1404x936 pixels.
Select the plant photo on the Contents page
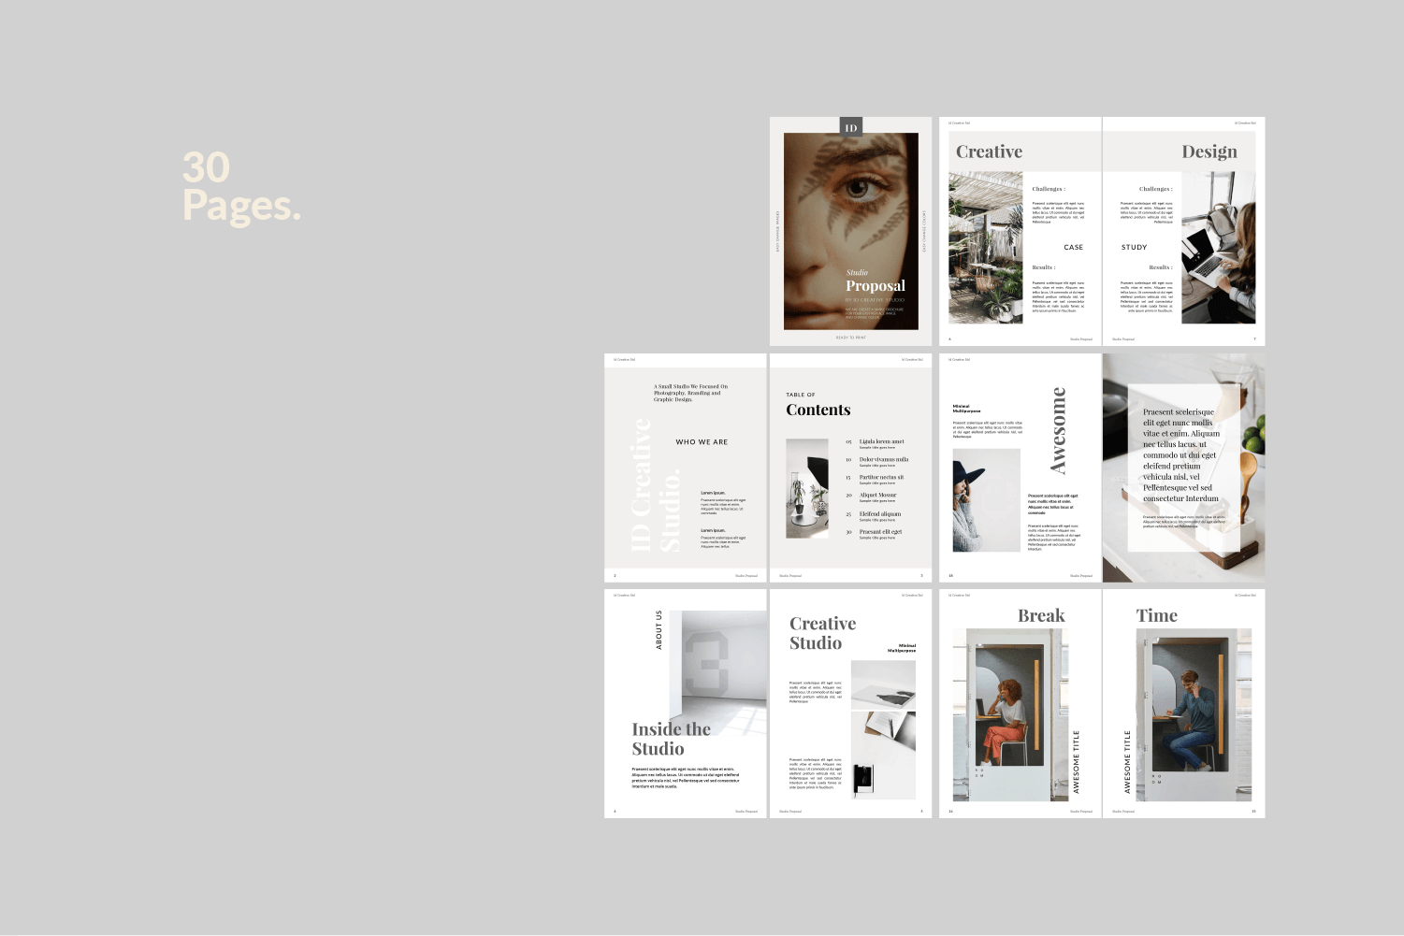(807, 488)
